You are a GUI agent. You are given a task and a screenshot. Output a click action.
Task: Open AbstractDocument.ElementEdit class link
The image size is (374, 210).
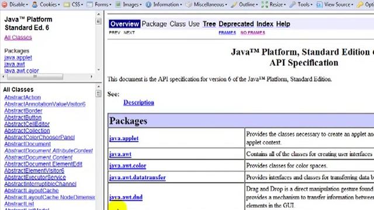(43, 164)
